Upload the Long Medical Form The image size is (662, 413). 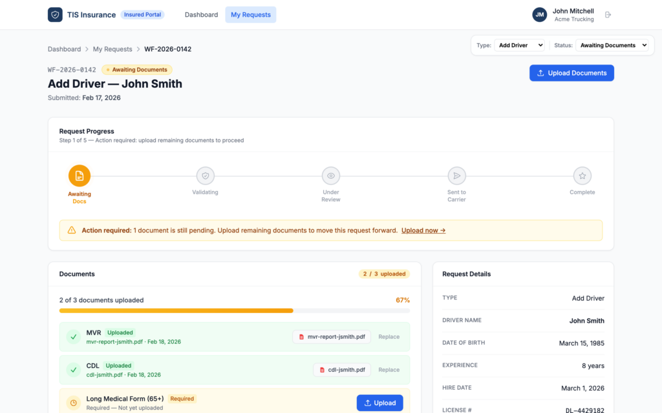click(x=380, y=403)
